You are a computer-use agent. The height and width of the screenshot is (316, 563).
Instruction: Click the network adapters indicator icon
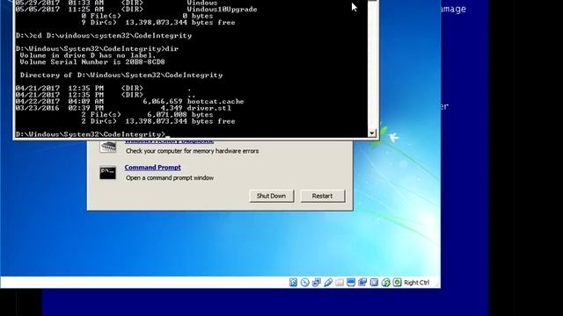(317, 283)
